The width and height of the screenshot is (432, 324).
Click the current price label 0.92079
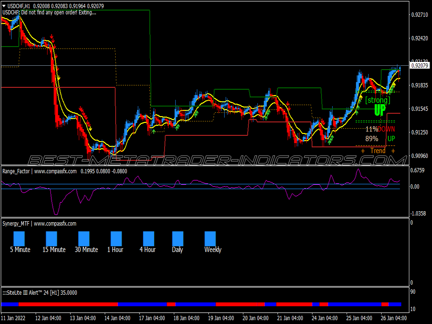pos(420,66)
